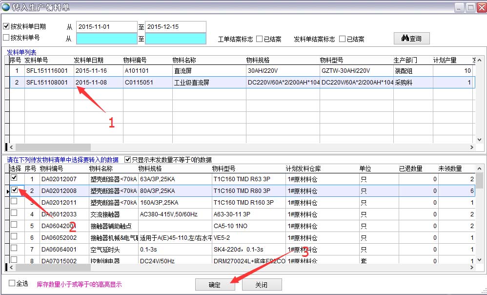Viewport: 487px width, 295px height.
Task: Click the 查询 binoculars search button
Action: pos(411,38)
